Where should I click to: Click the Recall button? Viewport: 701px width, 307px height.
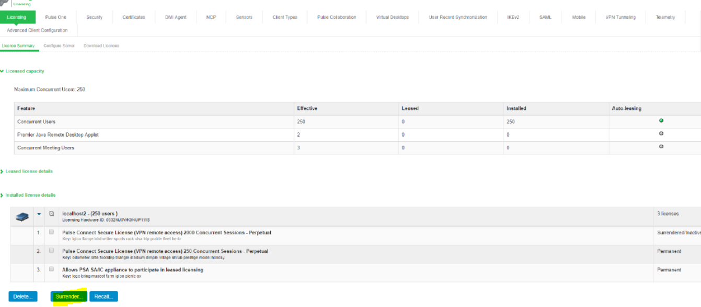(104, 297)
